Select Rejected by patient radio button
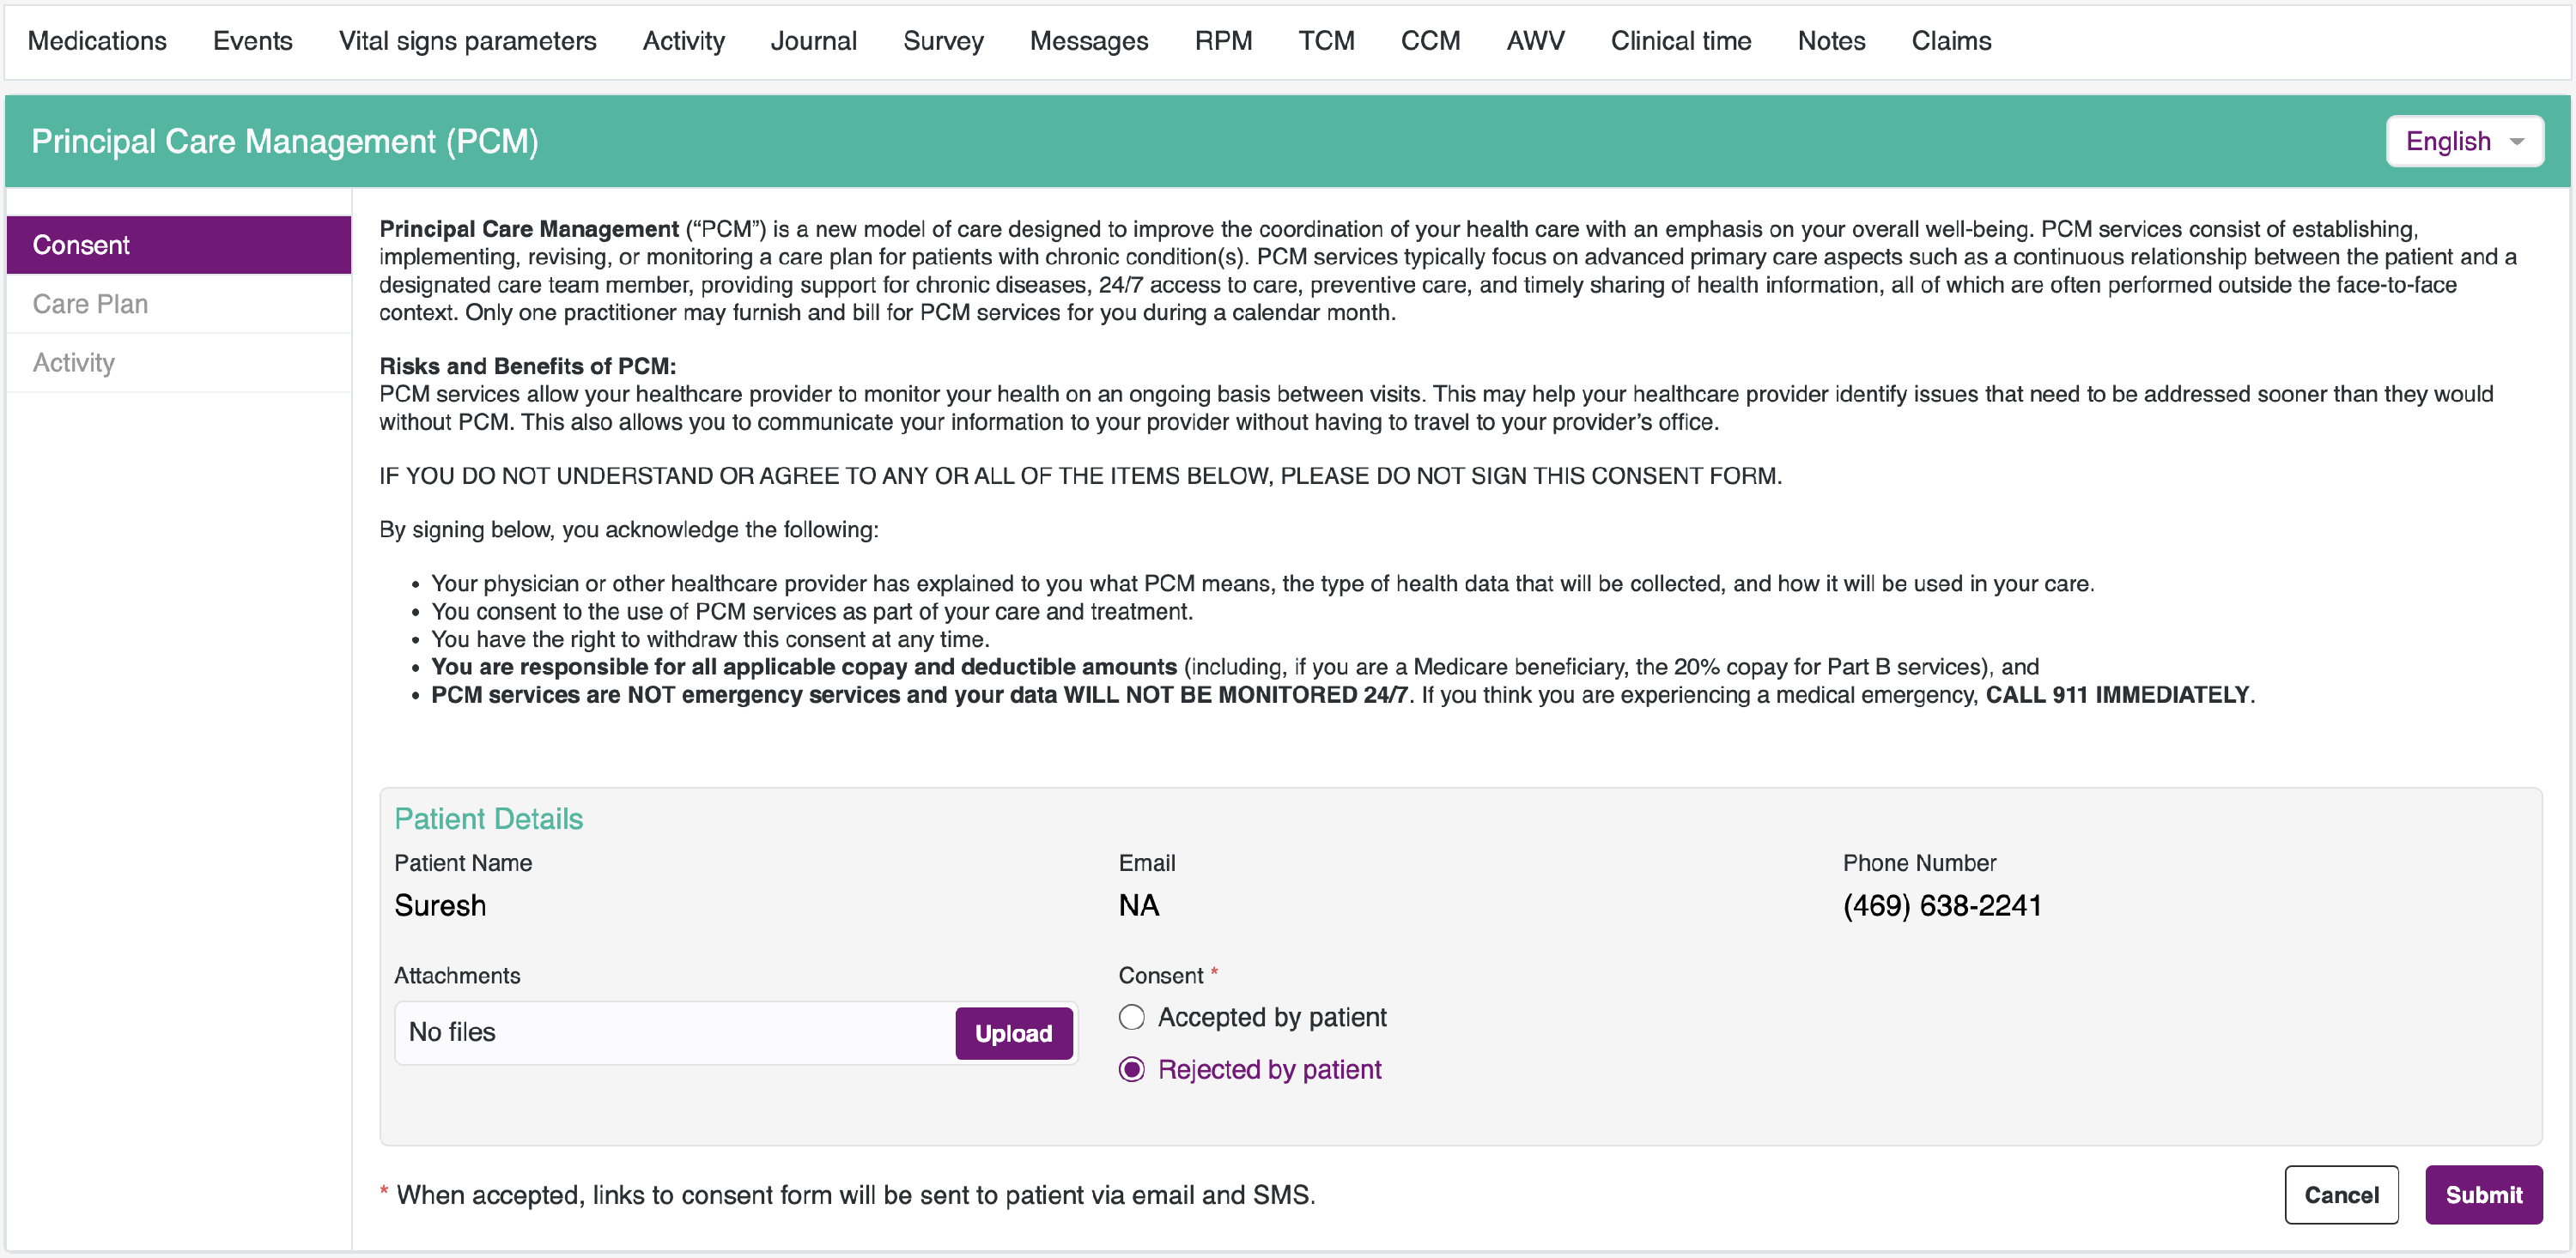The image size is (2576, 1258). [x=1131, y=1069]
